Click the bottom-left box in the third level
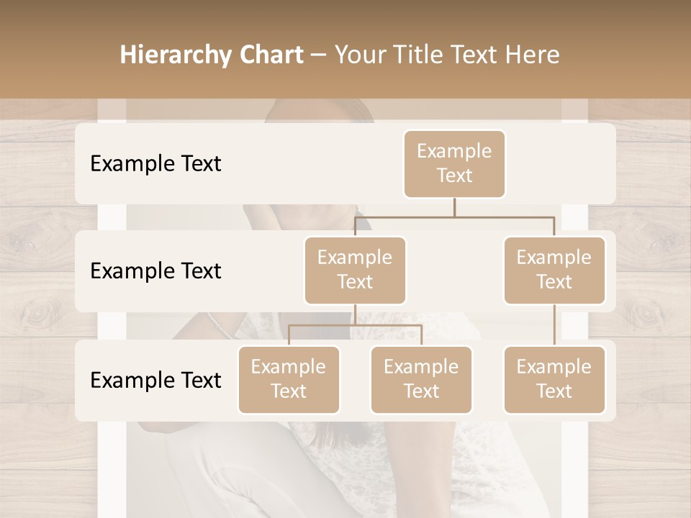 pyautogui.click(x=289, y=379)
